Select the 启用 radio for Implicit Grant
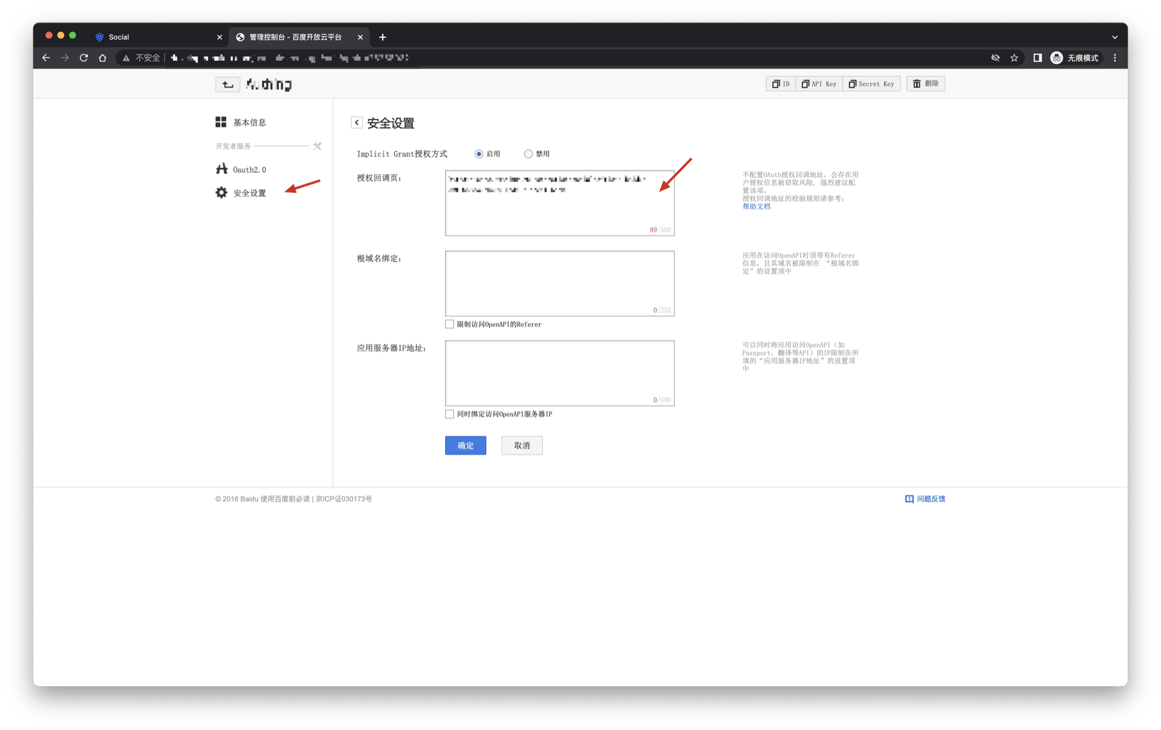The image size is (1161, 730). pyautogui.click(x=478, y=153)
